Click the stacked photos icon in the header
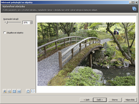This screenshot has width=139, height=104. point(134,9)
